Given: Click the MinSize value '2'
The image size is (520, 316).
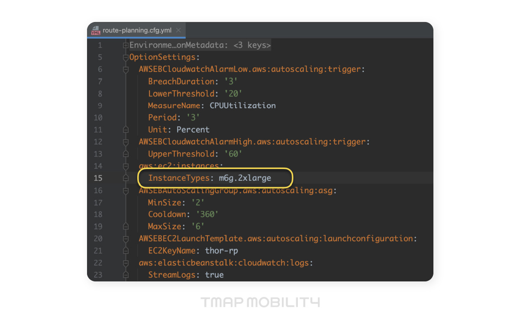Looking at the screenshot, I should pos(197,202).
